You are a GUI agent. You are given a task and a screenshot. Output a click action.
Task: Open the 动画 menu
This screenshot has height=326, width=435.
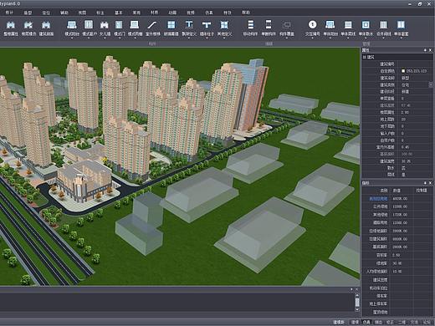[172, 13]
